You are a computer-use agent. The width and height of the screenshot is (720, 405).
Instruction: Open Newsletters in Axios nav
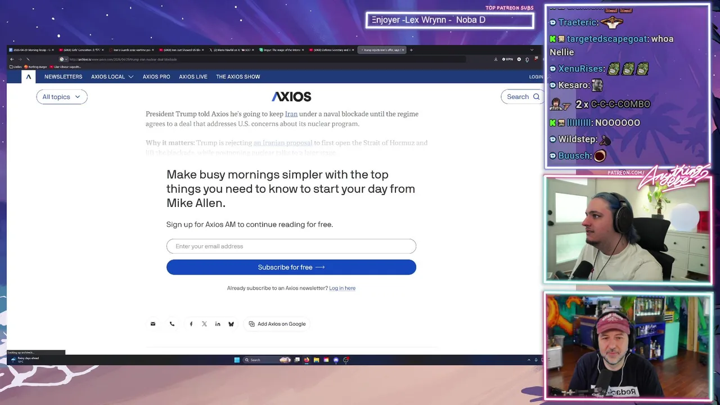point(63,76)
